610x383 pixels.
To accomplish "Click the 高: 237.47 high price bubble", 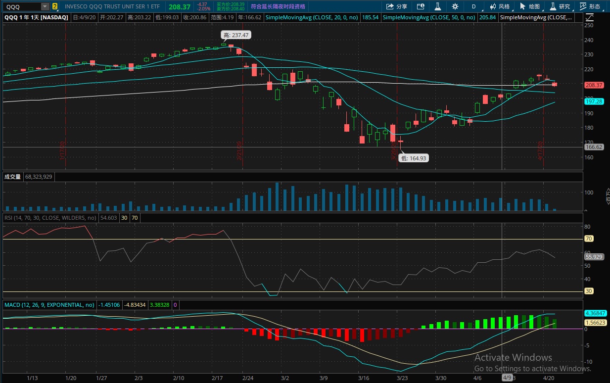I will [235, 35].
